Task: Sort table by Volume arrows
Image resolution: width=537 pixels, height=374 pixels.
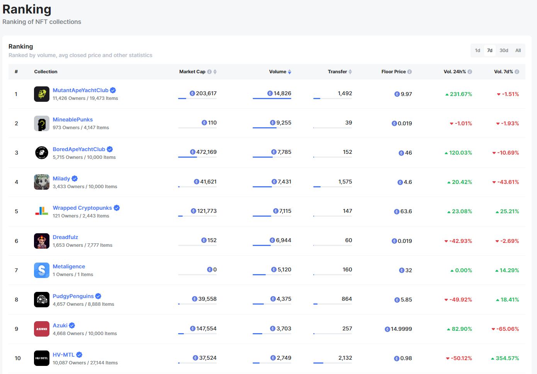Action: tap(290, 72)
